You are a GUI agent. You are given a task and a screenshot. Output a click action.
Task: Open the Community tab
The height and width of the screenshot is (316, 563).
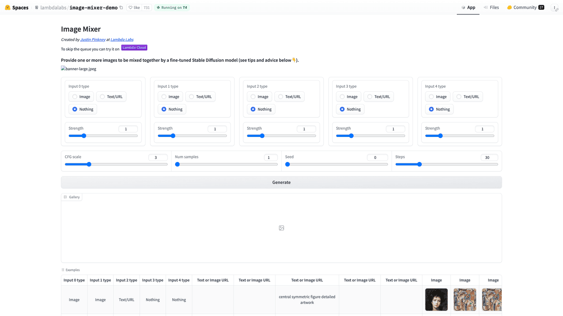(x=525, y=7)
